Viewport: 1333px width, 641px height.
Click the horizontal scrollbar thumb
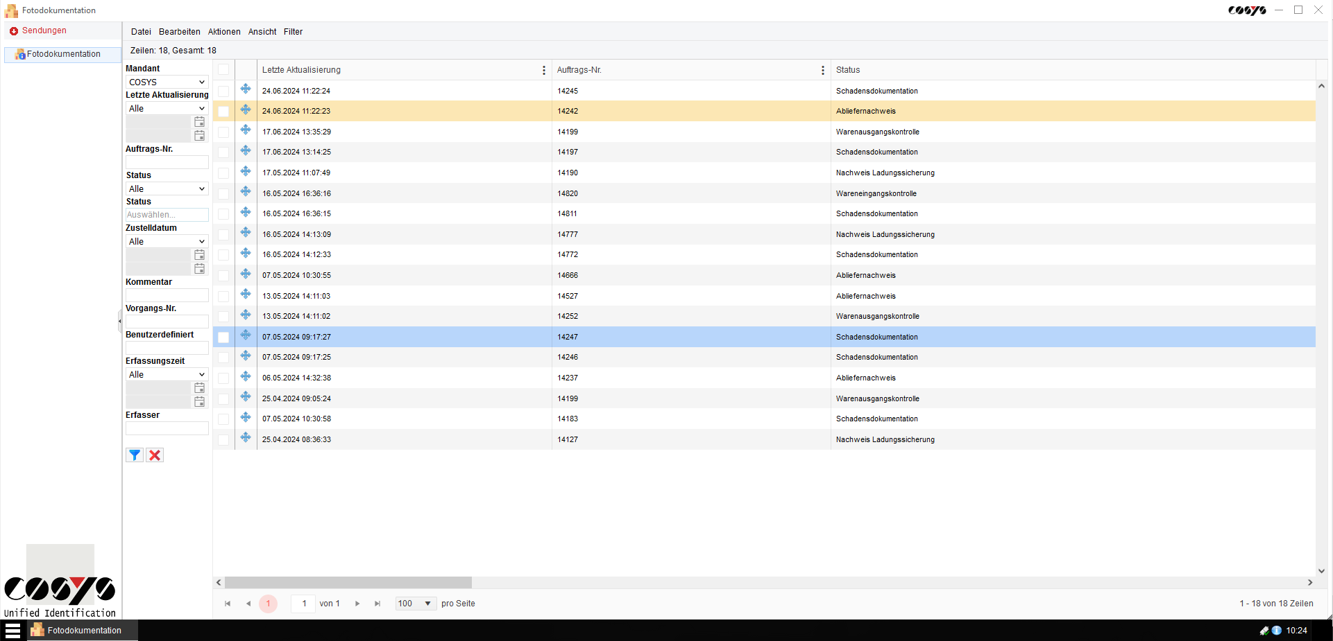click(348, 583)
